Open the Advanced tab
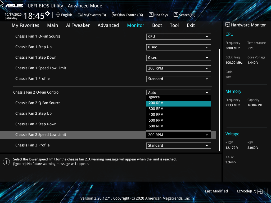 coord(108,25)
